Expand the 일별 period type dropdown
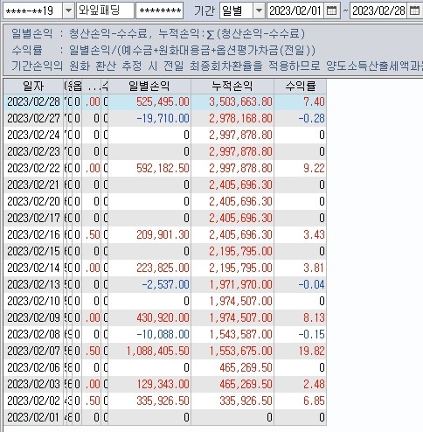The width and height of the screenshot is (423, 432). click(259, 10)
